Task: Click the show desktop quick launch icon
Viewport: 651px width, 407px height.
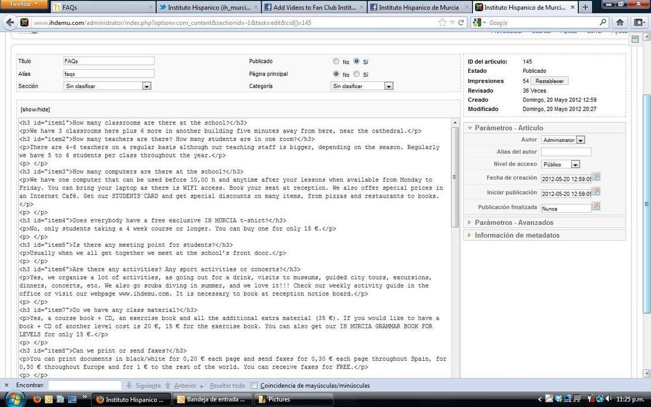Action: click(72, 399)
